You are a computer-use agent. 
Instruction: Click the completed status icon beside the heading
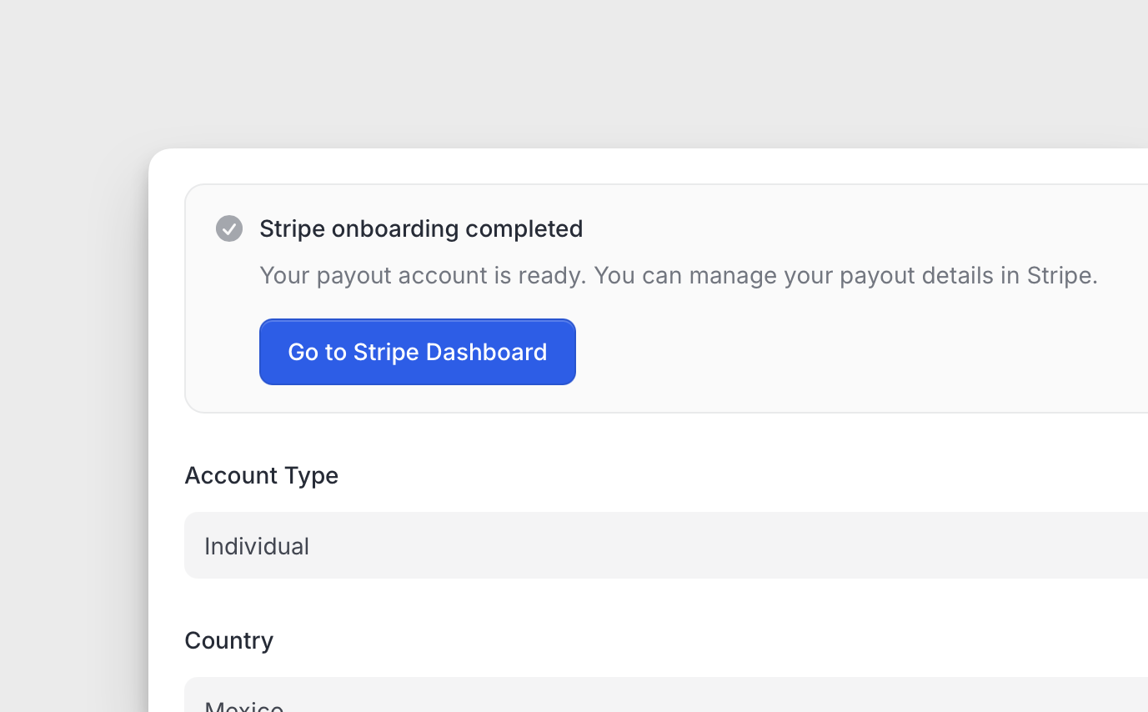pyautogui.click(x=229, y=228)
